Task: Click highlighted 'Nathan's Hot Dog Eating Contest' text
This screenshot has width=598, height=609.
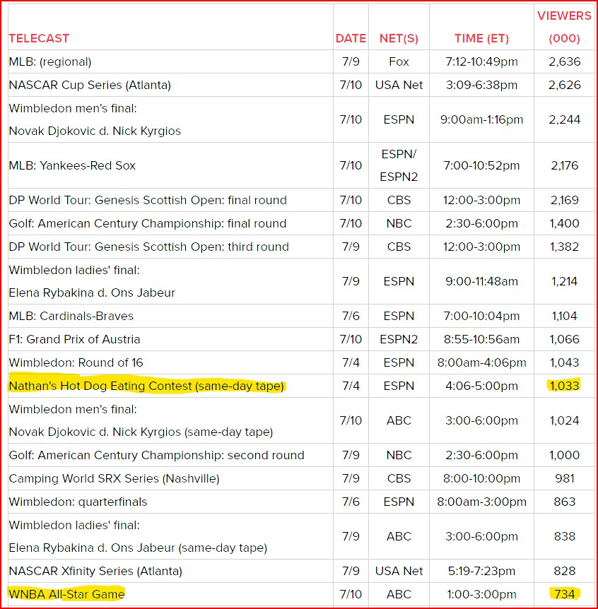Action: tap(146, 386)
